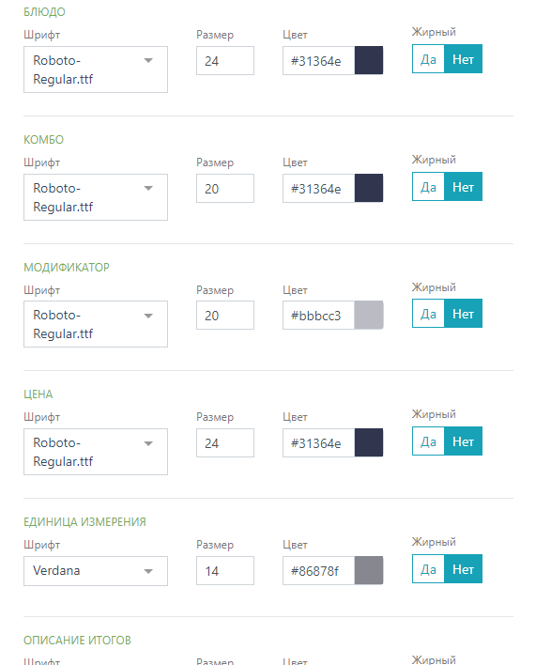536x665 pixels.
Task: Open the Блюдо font dropdown
Action: tap(96, 70)
